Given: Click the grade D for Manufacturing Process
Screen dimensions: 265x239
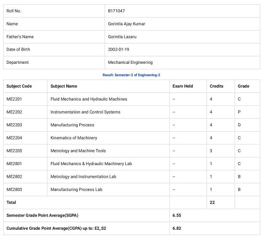Looking at the screenshot, I should click(x=239, y=125).
